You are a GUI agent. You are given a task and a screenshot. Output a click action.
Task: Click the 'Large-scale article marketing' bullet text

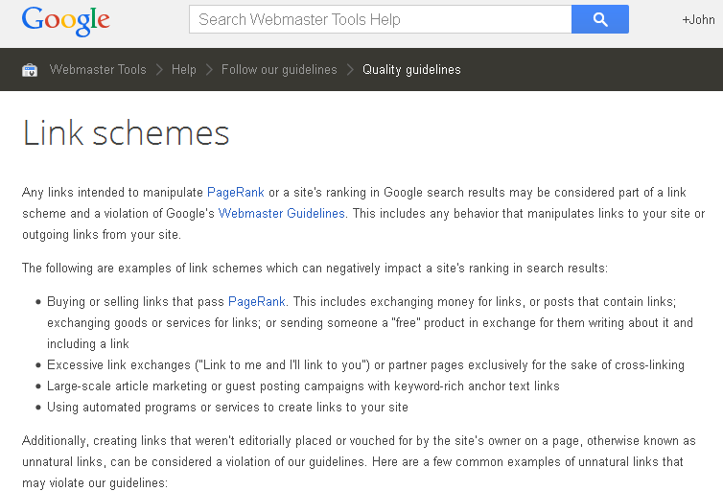tap(303, 386)
